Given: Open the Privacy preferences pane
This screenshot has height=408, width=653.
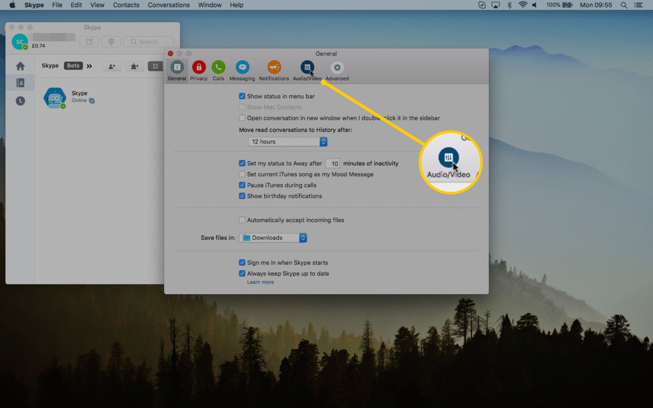Looking at the screenshot, I should click(198, 70).
